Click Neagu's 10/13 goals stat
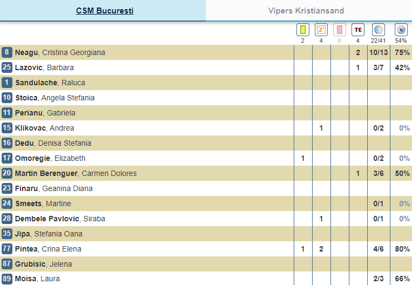The height and width of the screenshot is (285, 412). tap(379, 52)
